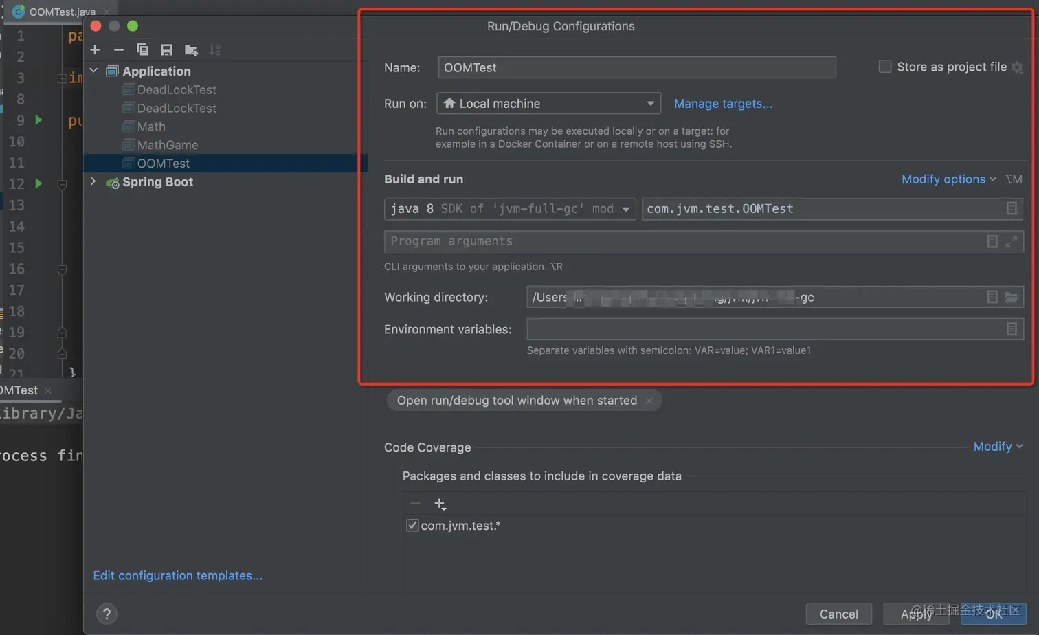Open the Modify options dropdown

pyautogui.click(x=948, y=179)
